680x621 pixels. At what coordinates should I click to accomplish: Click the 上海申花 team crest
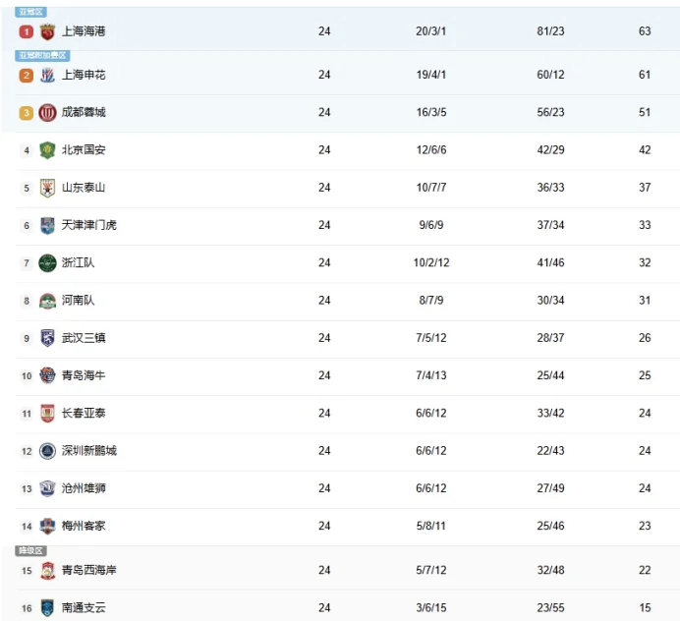point(47,76)
